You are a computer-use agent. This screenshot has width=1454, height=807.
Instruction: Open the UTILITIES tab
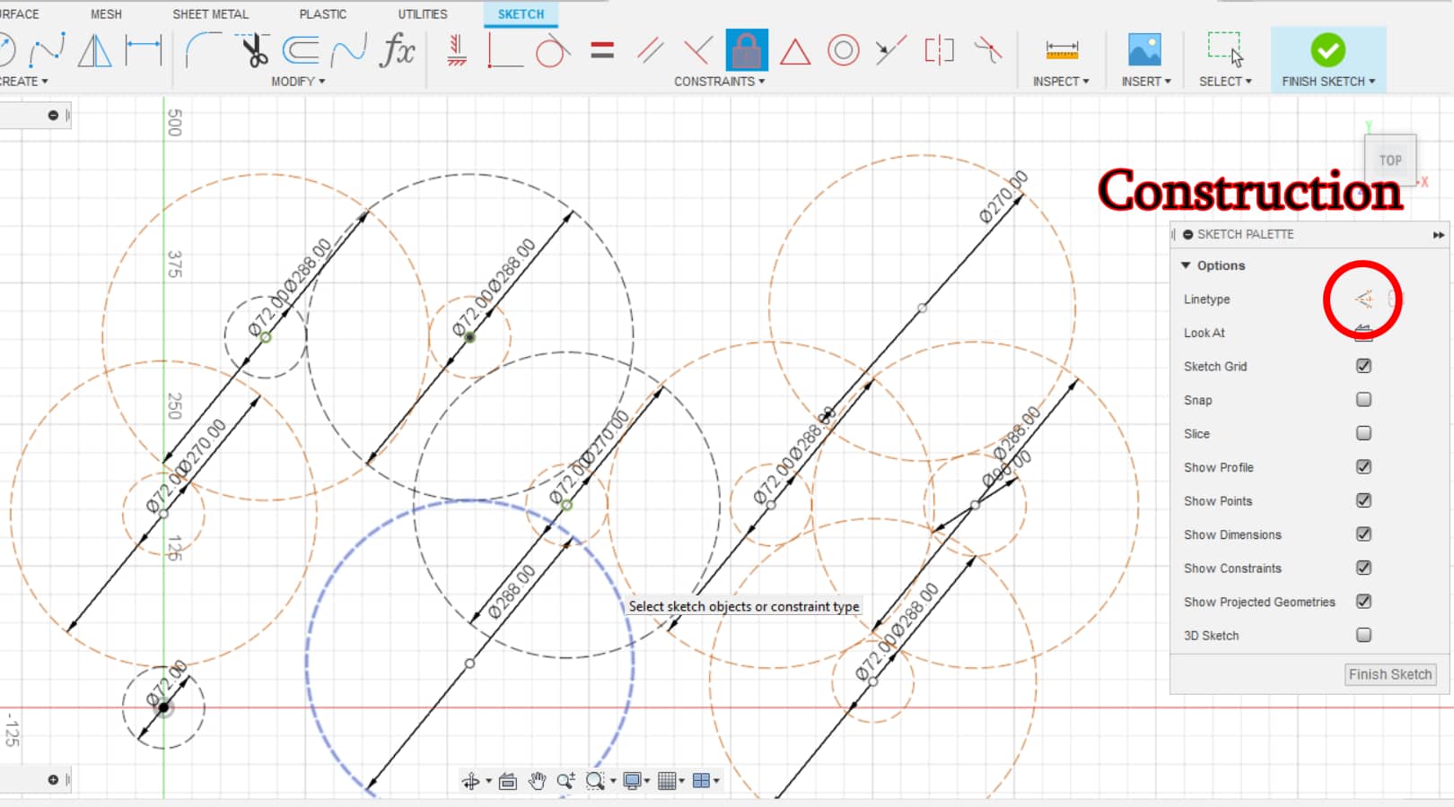[421, 13]
